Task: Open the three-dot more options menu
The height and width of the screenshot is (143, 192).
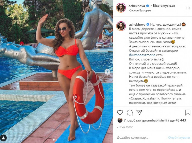Action: pos(188,8)
